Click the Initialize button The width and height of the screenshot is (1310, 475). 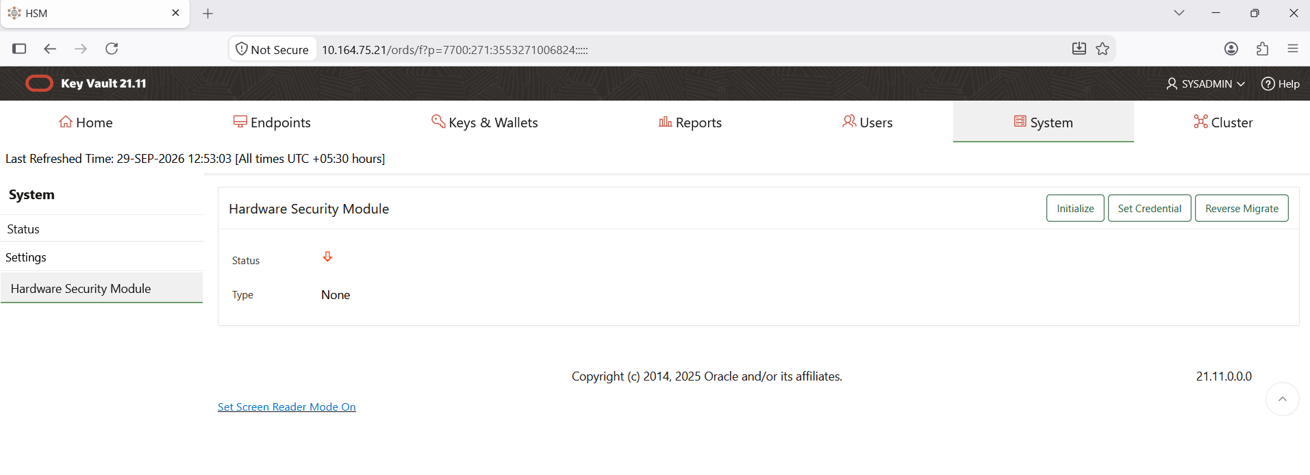1075,208
